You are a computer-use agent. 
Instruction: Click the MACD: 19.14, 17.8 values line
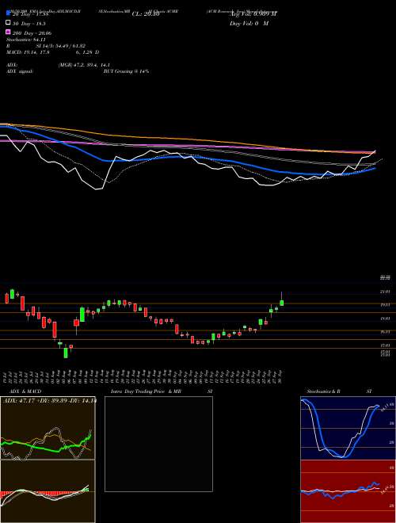click(52, 52)
